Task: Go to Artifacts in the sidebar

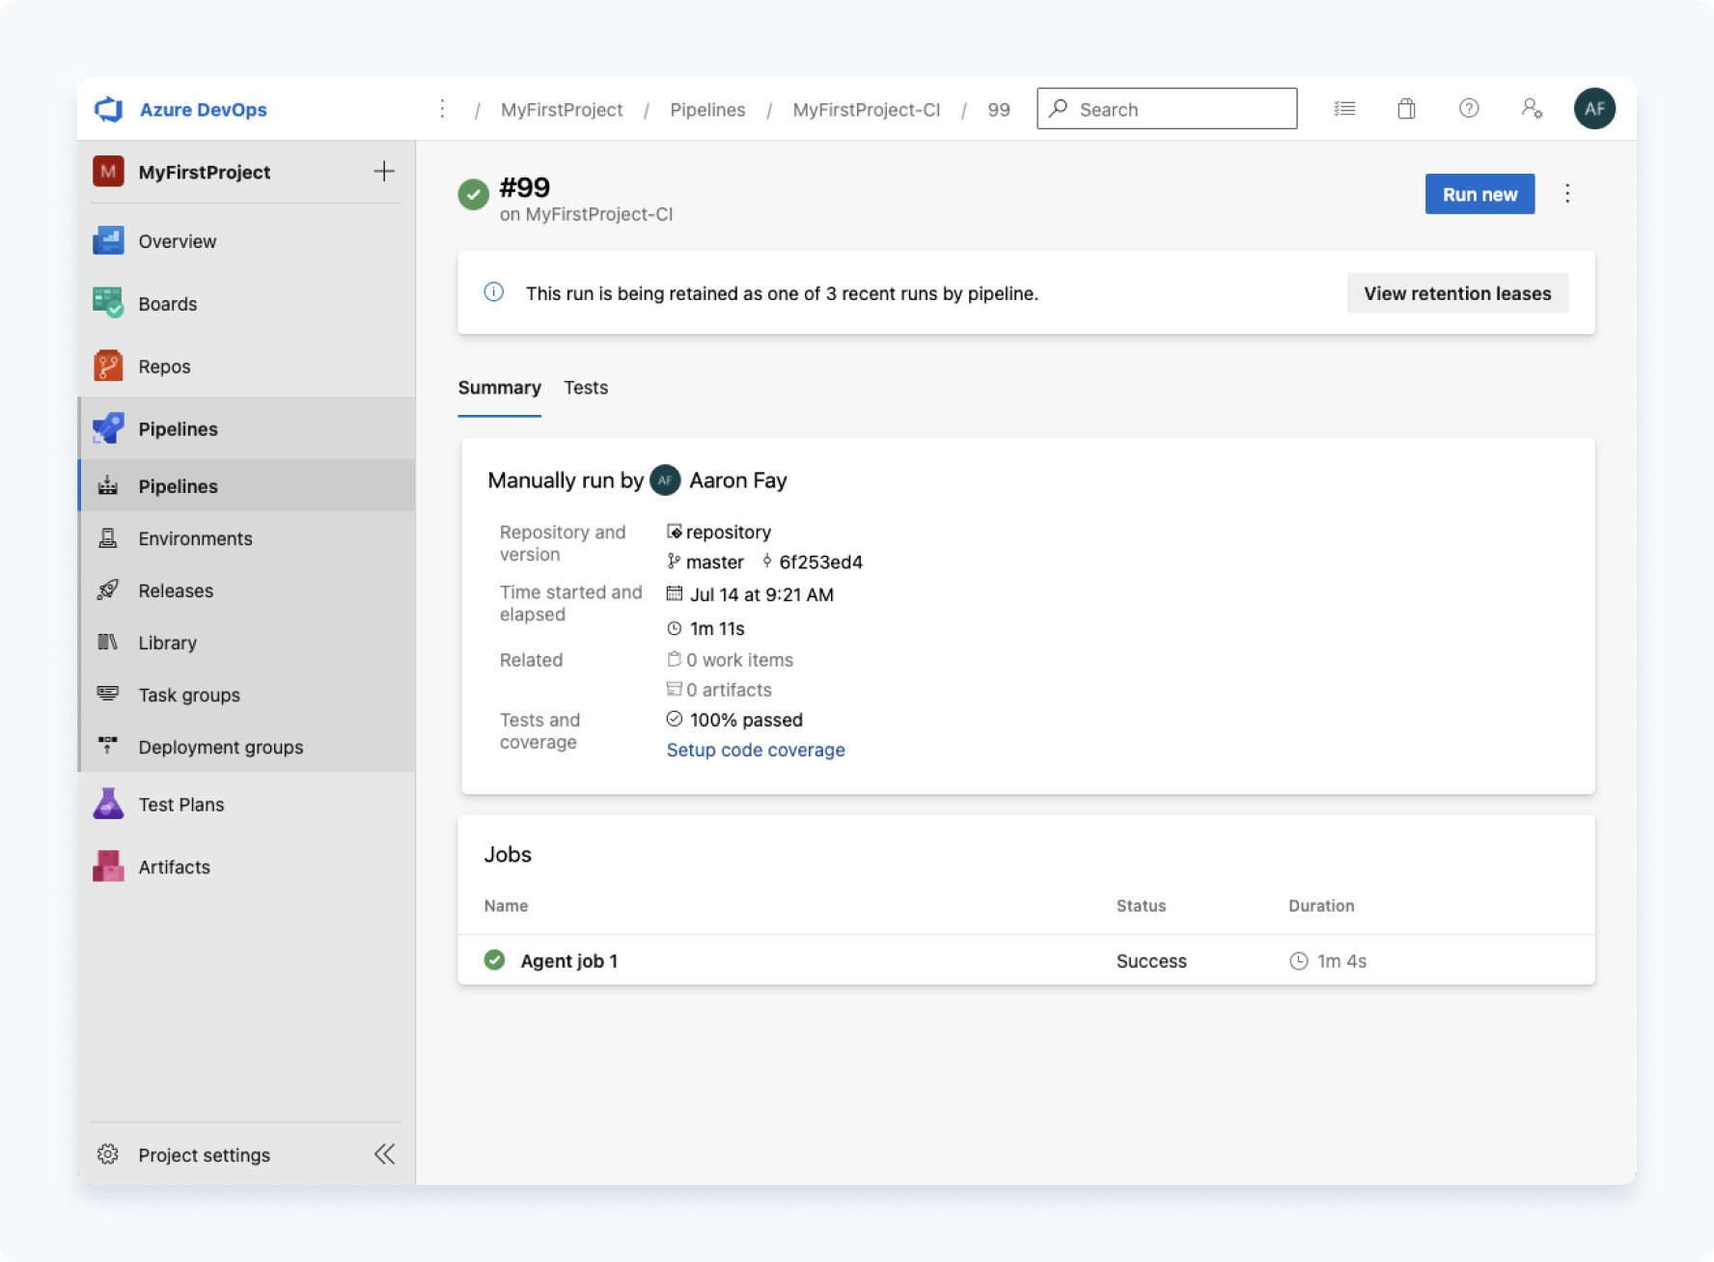Action: 174,866
